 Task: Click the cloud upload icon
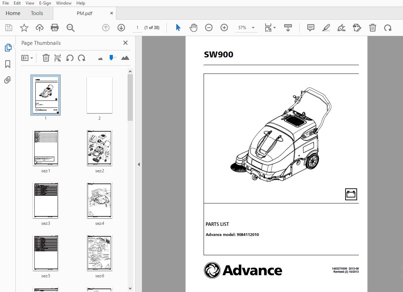(39, 27)
